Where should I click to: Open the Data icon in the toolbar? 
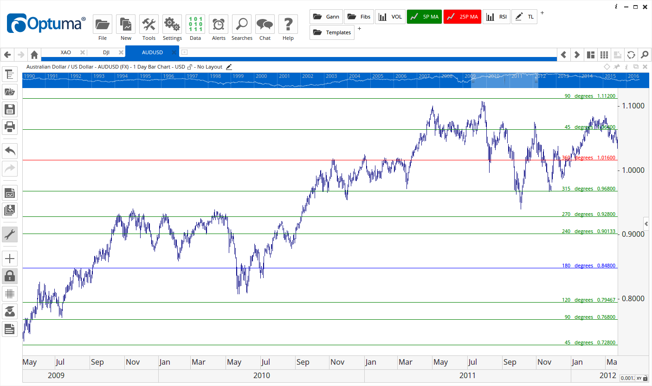point(195,23)
